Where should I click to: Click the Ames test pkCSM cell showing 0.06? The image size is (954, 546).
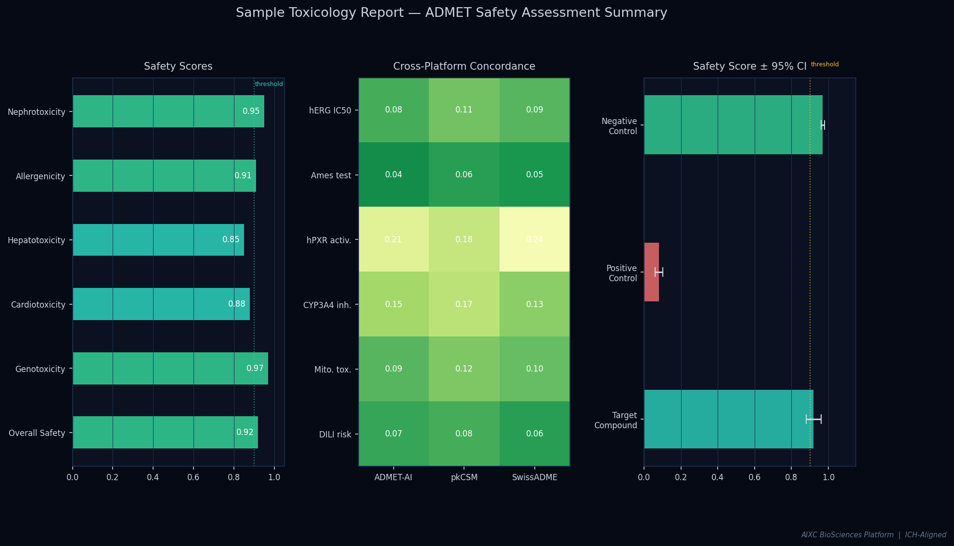[x=464, y=174]
